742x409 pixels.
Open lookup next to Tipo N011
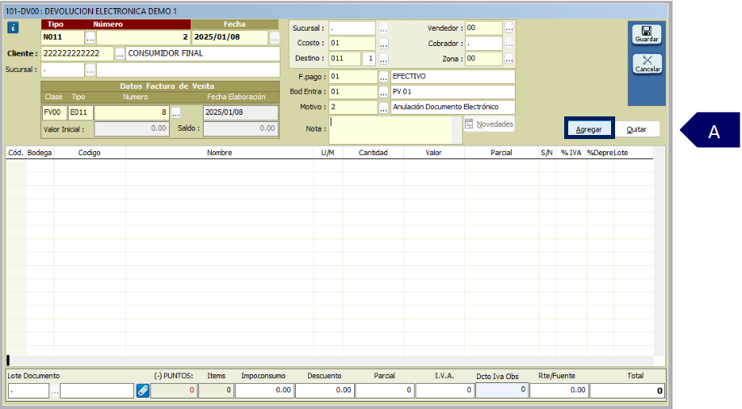[91, 38]
